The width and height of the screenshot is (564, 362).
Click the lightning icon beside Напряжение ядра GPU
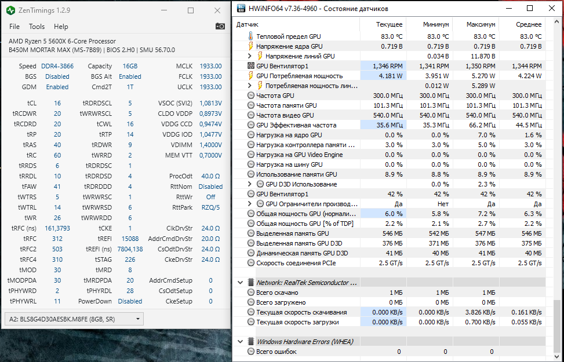point(250,46)
